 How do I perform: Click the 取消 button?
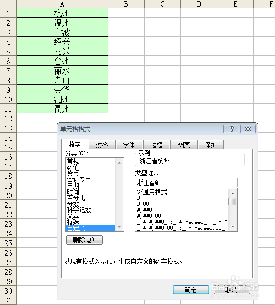232,290
